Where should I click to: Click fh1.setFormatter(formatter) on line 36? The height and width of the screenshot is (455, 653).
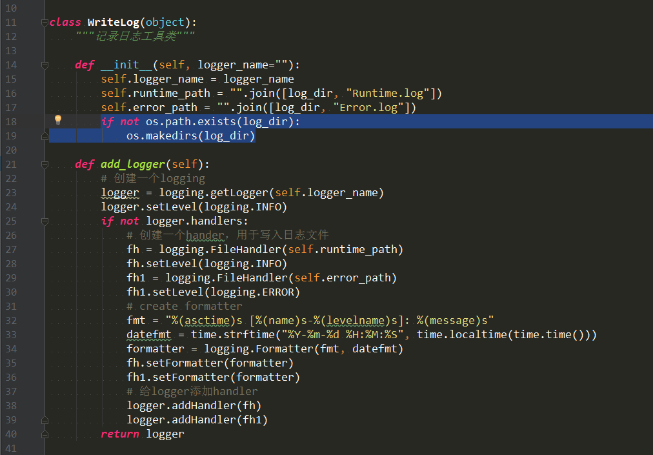[213, 377]
